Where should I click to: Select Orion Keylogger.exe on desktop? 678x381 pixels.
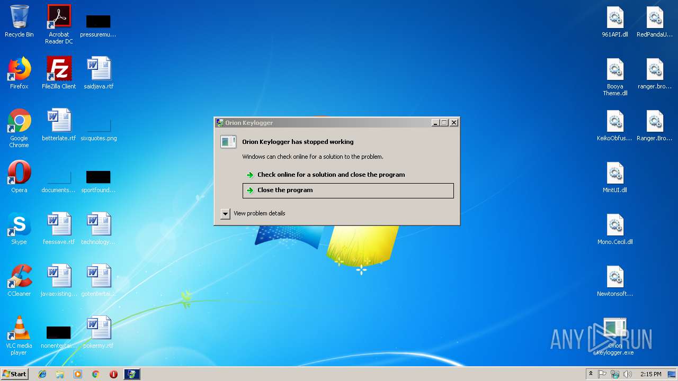(615, 337)
